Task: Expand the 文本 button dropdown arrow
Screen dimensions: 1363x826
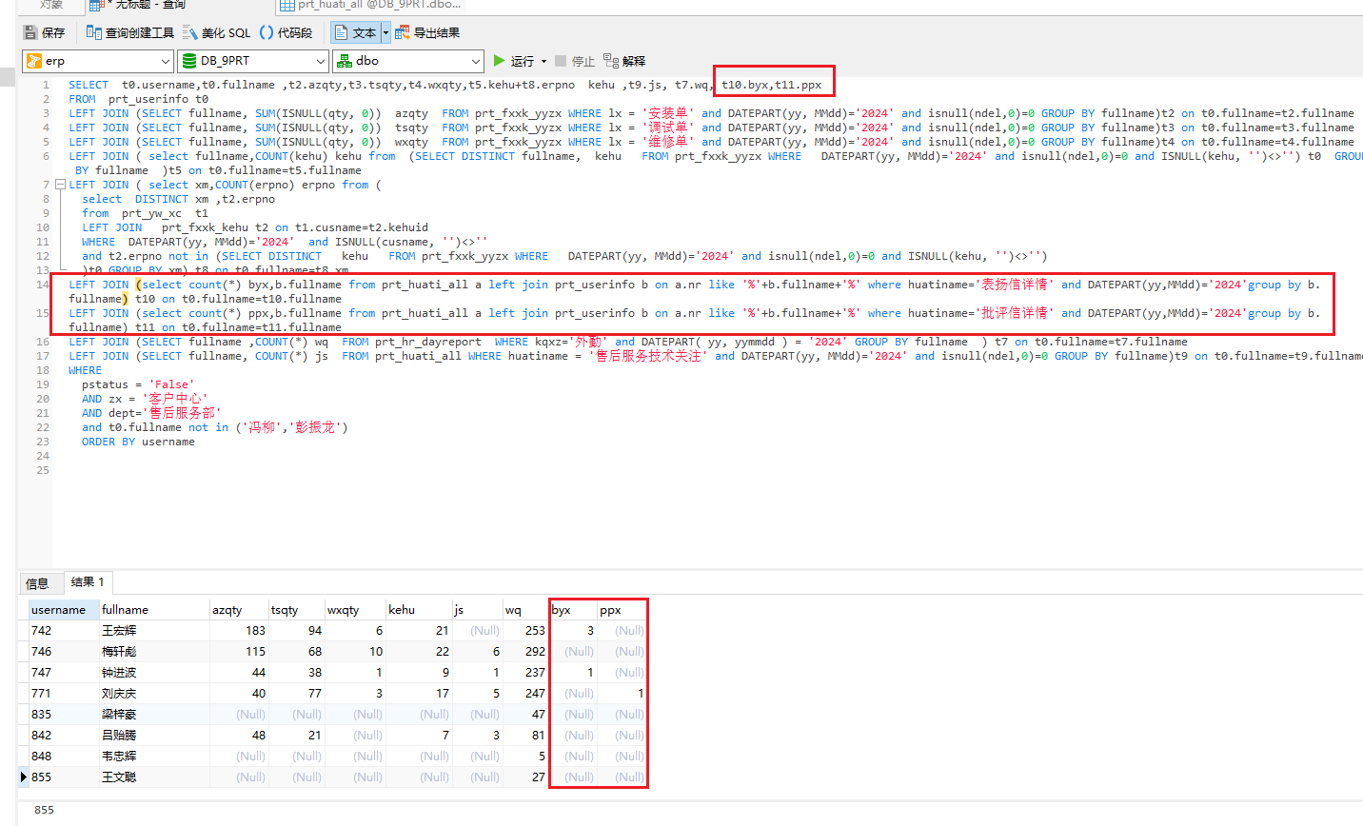Action: 385,32
